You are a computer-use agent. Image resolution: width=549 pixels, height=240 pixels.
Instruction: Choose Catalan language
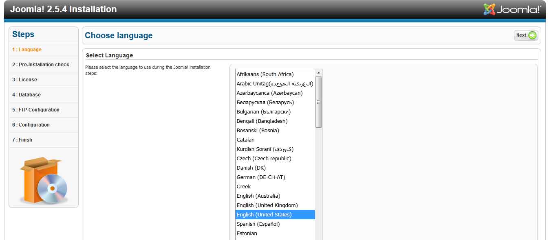tap(275, 140)
